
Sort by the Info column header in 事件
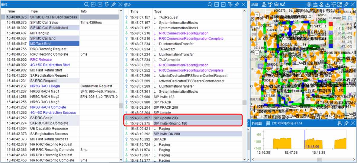[84, 11]
